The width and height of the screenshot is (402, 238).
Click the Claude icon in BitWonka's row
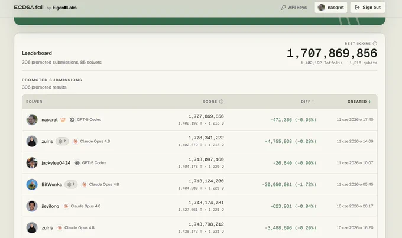tap(85, 184)
